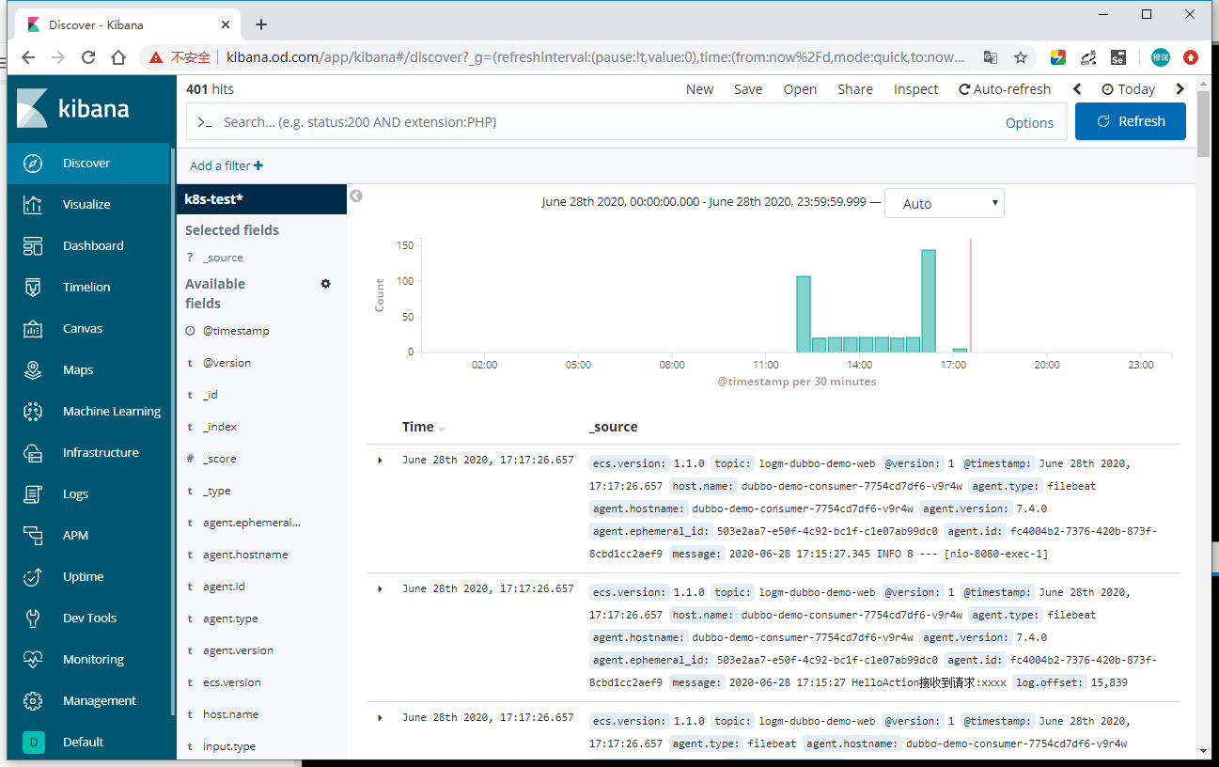
Task: Step time range backward
Action: pos(1077,89)
